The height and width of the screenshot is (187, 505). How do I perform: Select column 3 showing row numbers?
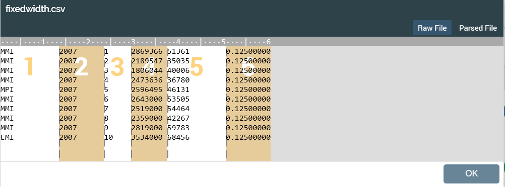click(x=117, y=104)
